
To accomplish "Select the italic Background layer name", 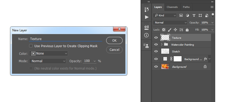I will [179, 67].
